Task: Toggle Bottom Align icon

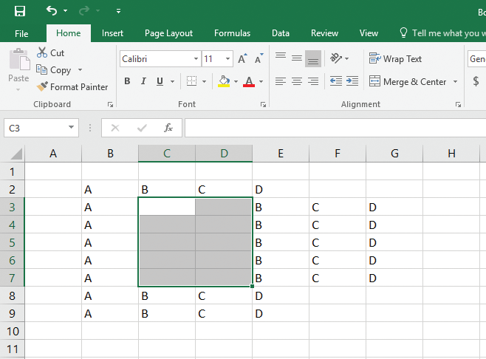Action: (313, 58)
